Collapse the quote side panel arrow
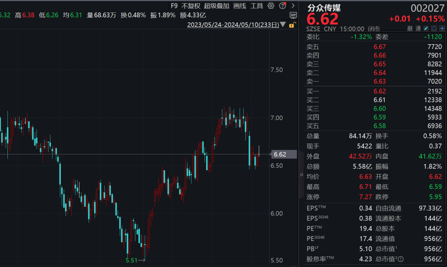 click(301, 175)
